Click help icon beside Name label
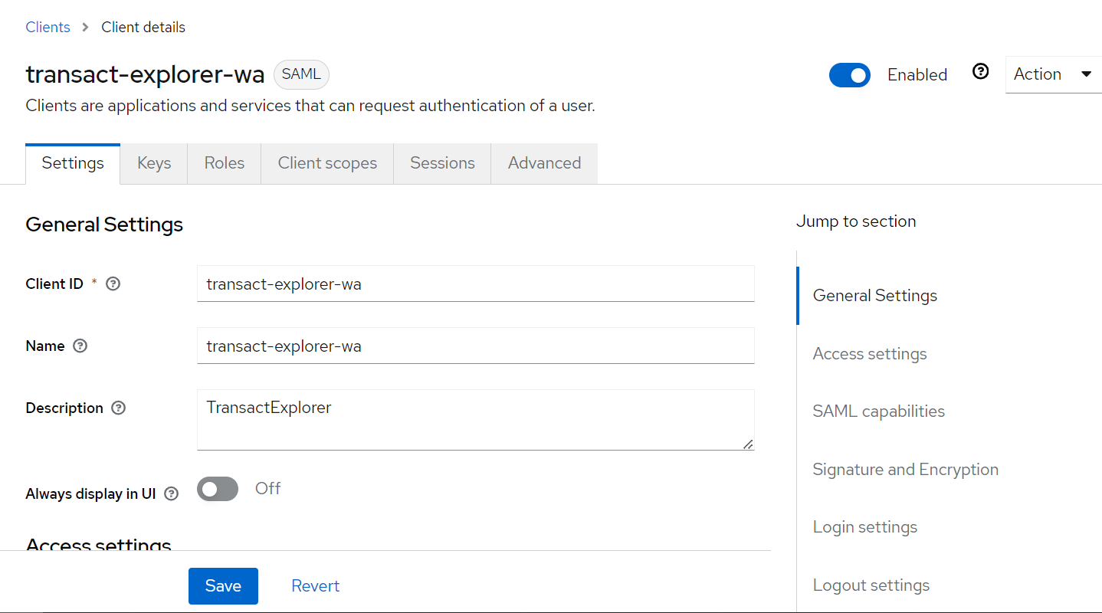 (80, 346)
